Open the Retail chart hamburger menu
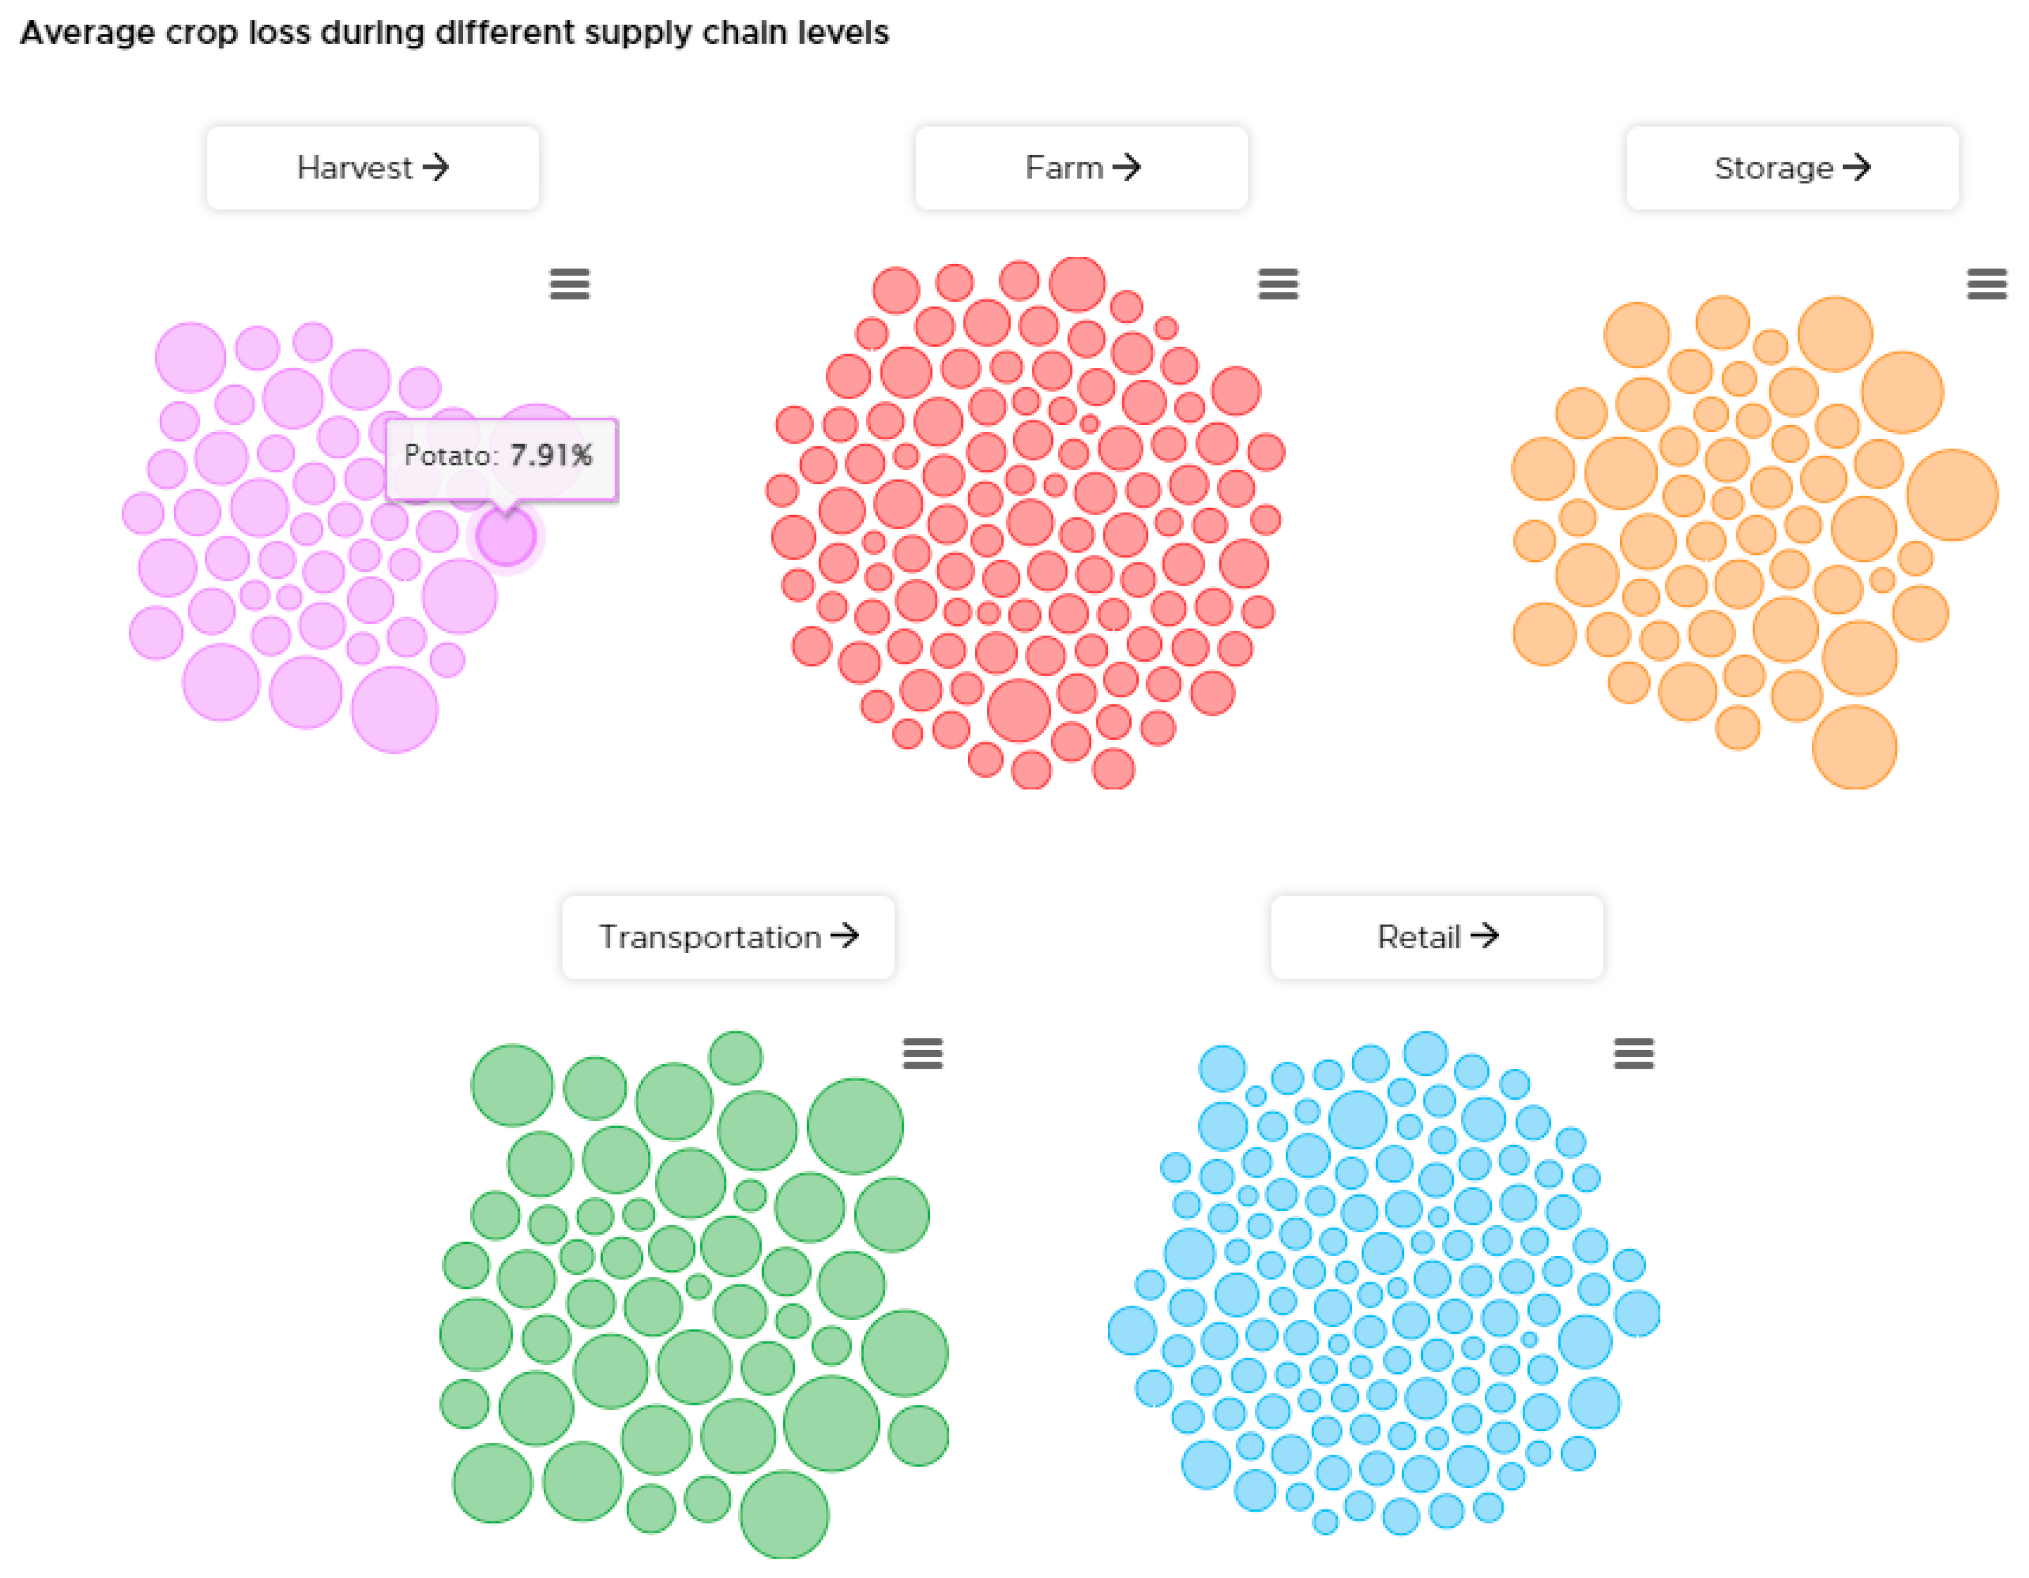The height and width of the screenshot is (1578, 2029). (x=1634, y=1053)
